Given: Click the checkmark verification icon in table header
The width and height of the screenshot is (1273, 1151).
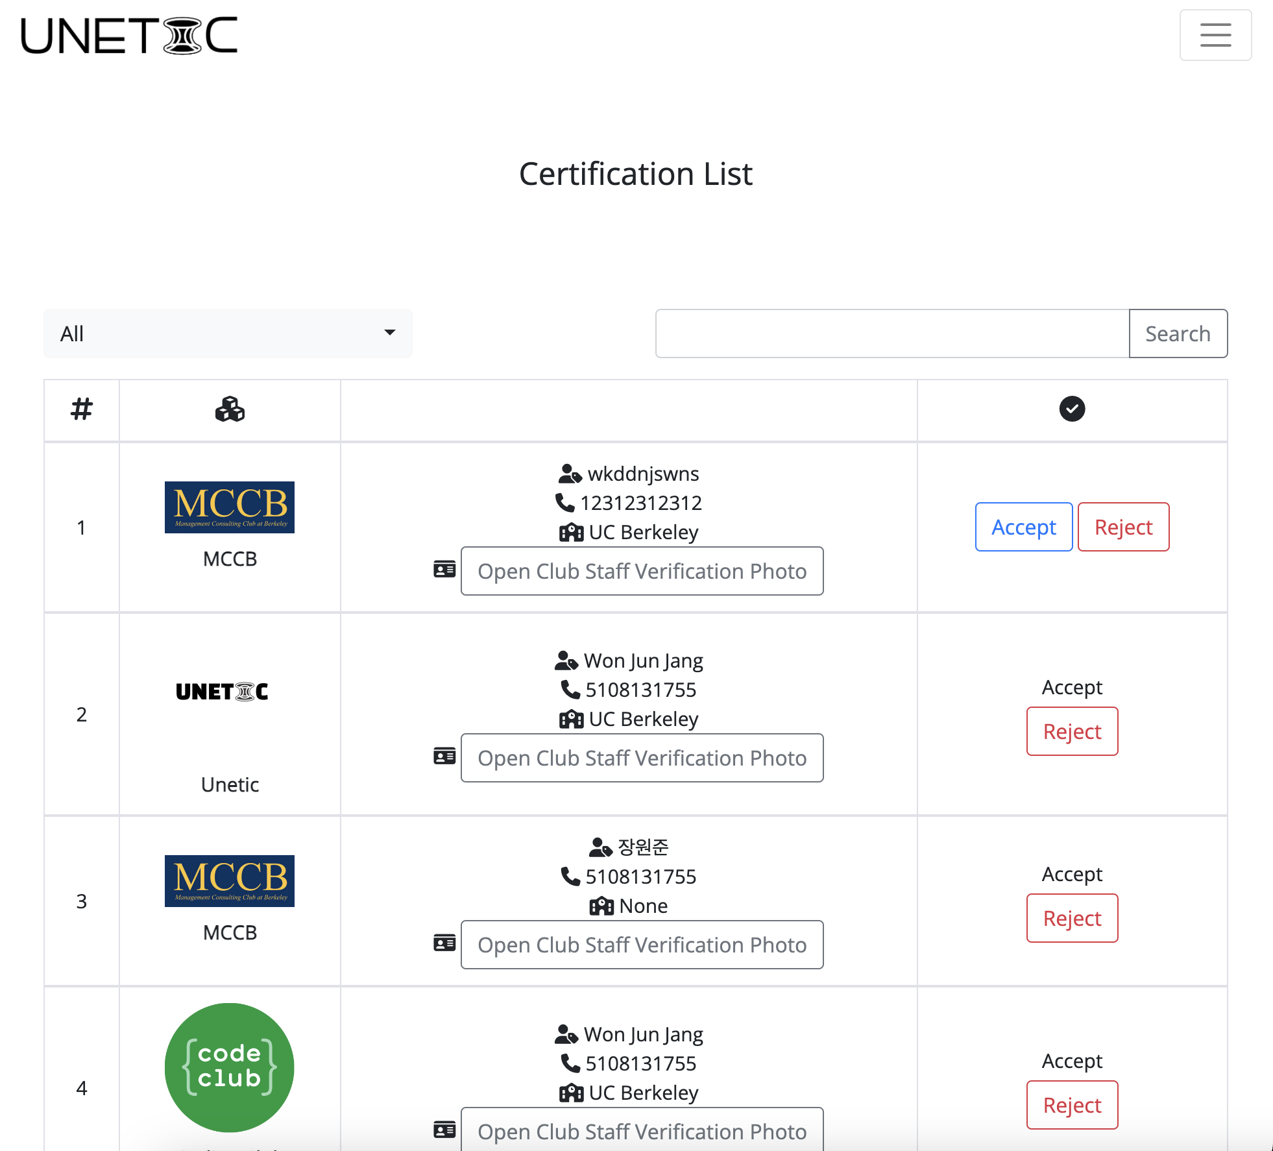Looking at the screenshot, I should click(1073, 409).
